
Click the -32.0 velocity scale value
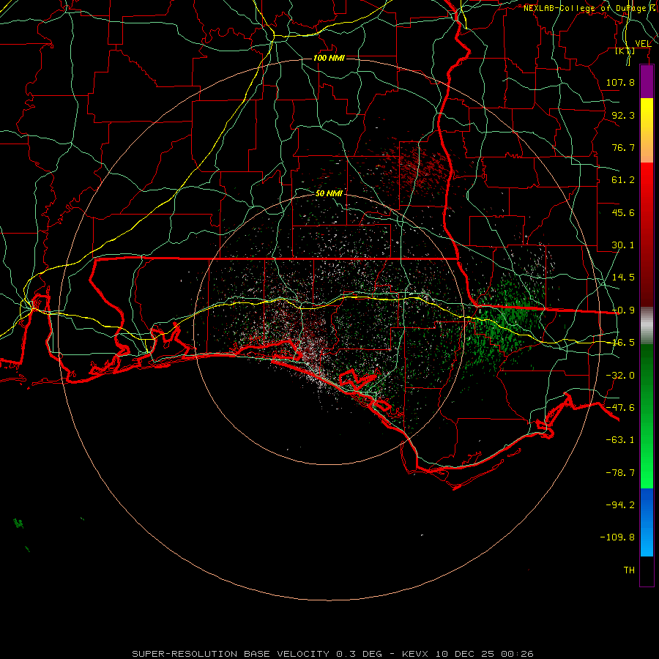tap(620, 376)
